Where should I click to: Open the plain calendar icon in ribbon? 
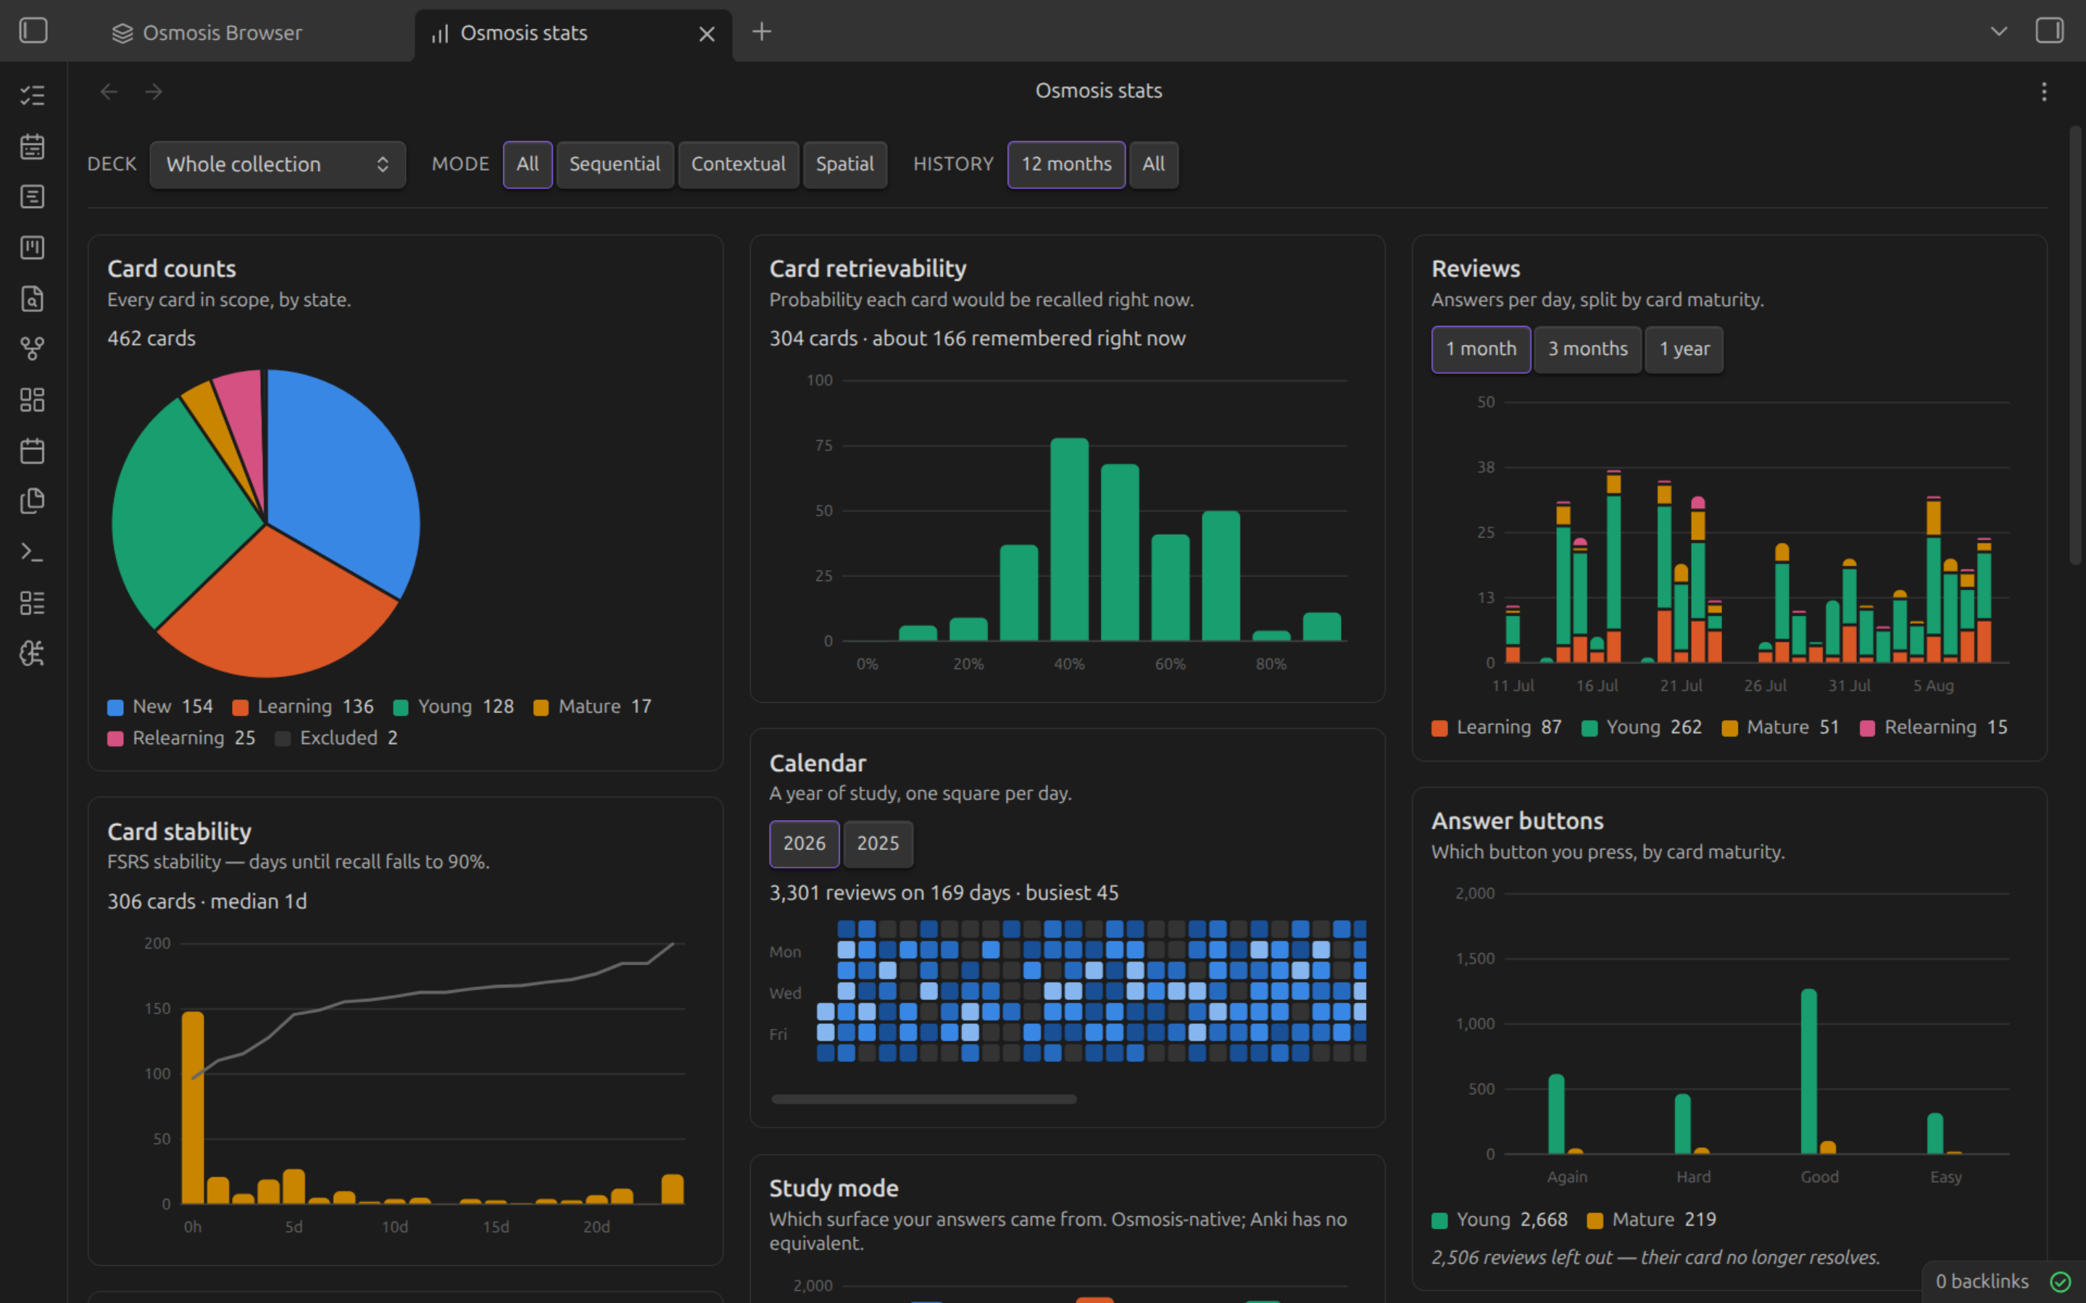pyautogui.click(x=33, y=451)
